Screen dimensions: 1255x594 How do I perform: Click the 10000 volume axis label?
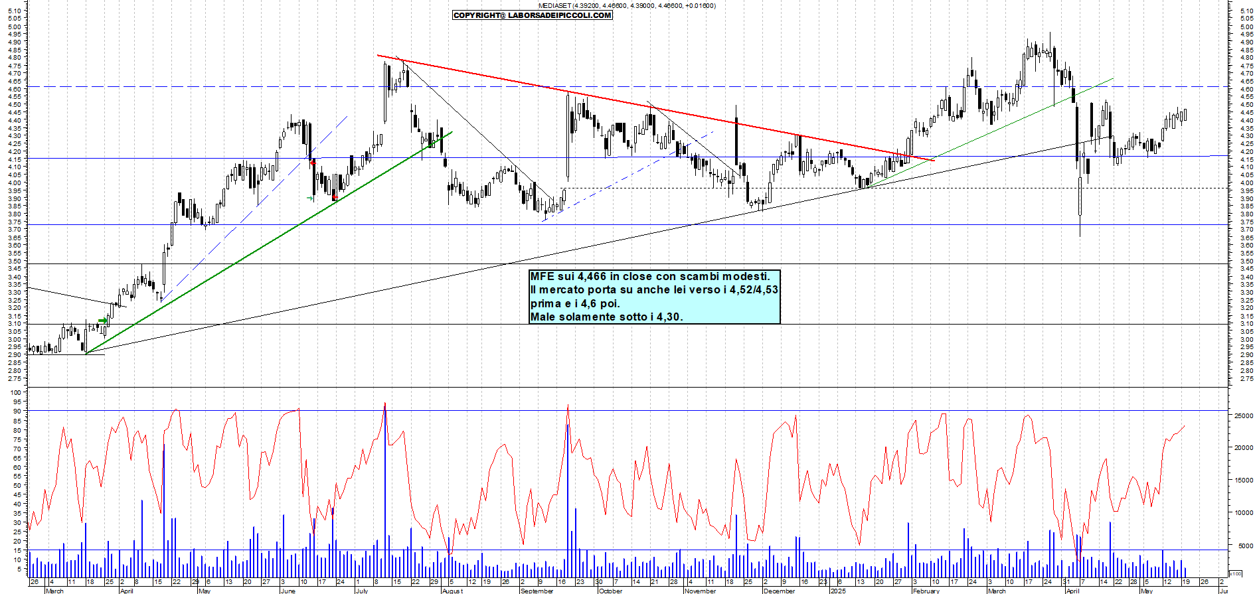tap(1243, 513)
